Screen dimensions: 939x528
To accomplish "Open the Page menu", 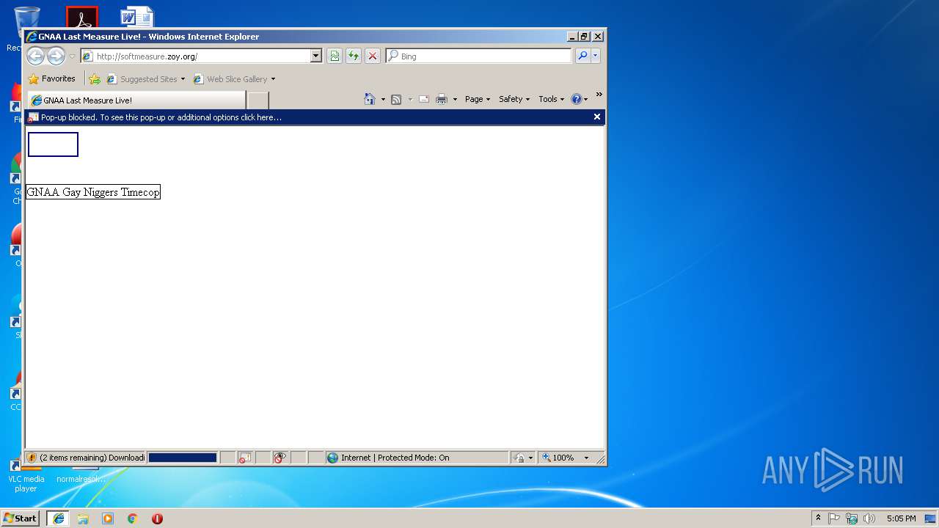I will pos(478,99).
